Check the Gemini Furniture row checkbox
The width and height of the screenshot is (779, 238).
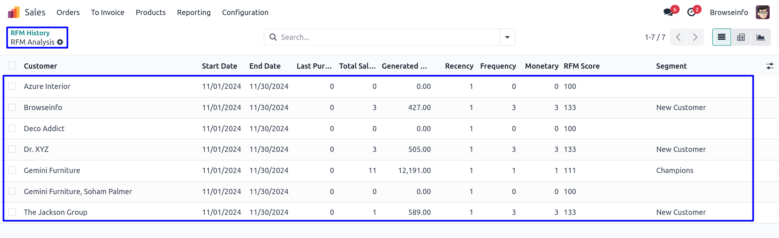(12, 170)
